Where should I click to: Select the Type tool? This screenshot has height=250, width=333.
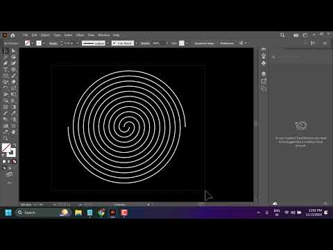(6, 69)
